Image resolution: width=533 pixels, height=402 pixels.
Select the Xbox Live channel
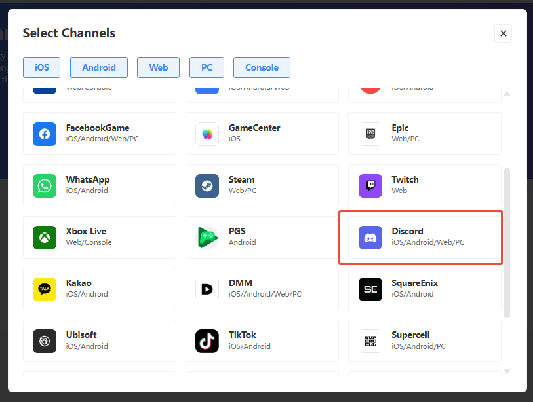[x=99, y=237]
